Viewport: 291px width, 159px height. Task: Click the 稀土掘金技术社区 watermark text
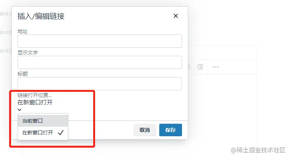click(x=258, y=150)
